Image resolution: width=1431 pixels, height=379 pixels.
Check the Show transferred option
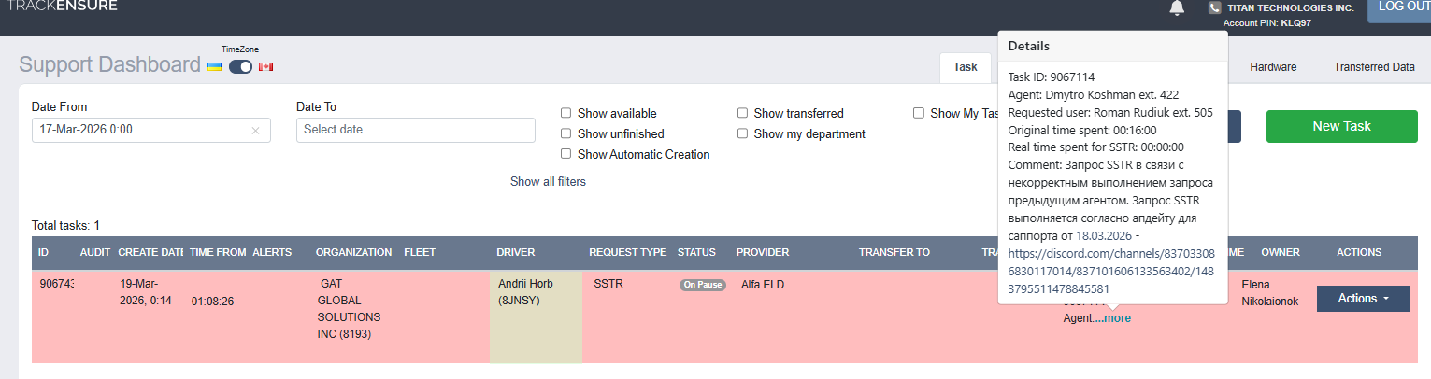742,114
